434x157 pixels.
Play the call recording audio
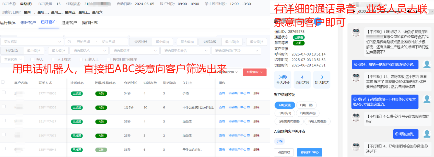click(354, 12)
